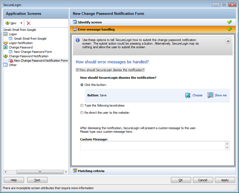Click the Cancel button

(203, 180)
